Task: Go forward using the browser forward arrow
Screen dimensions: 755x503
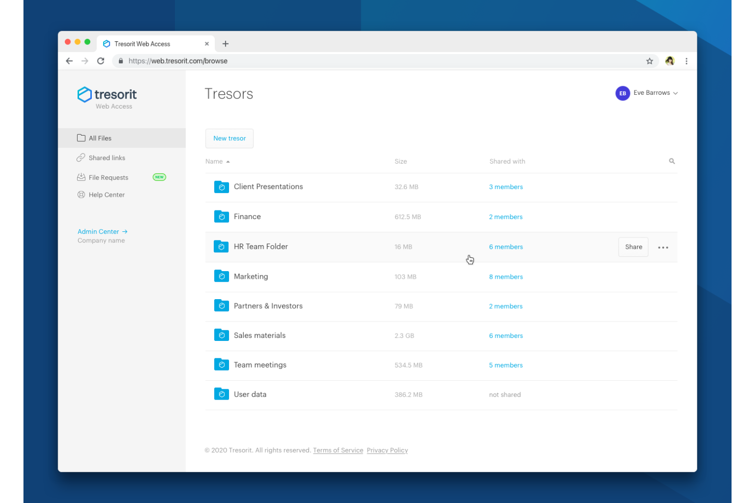Action: click(x=85, y=61)
